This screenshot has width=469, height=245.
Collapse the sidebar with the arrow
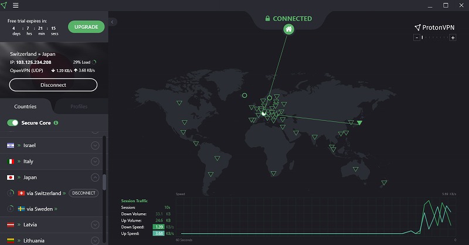pyautogui.click(x=112, y=22)
